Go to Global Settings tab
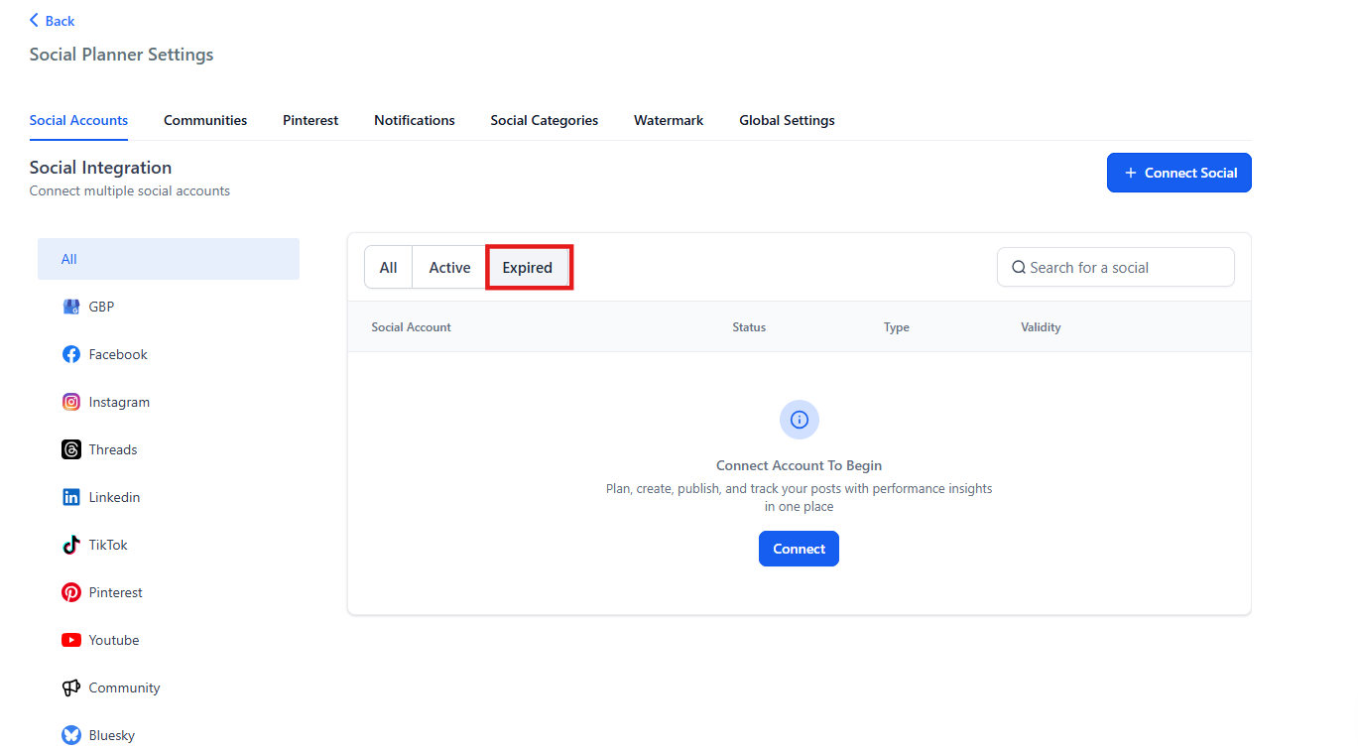 pos(787,120)
